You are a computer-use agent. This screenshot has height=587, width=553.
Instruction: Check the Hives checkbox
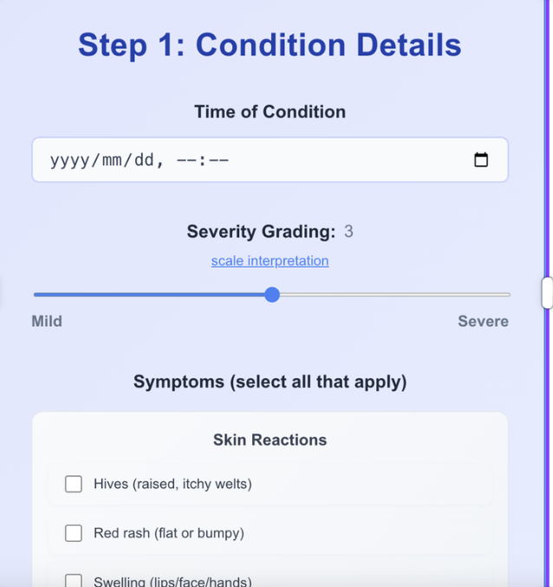click(74, 484)
